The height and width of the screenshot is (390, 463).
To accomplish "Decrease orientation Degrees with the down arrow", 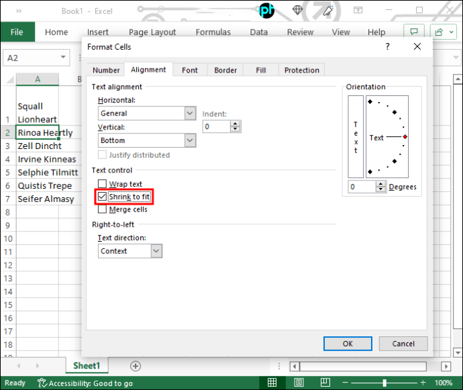I will pos(380,189).
